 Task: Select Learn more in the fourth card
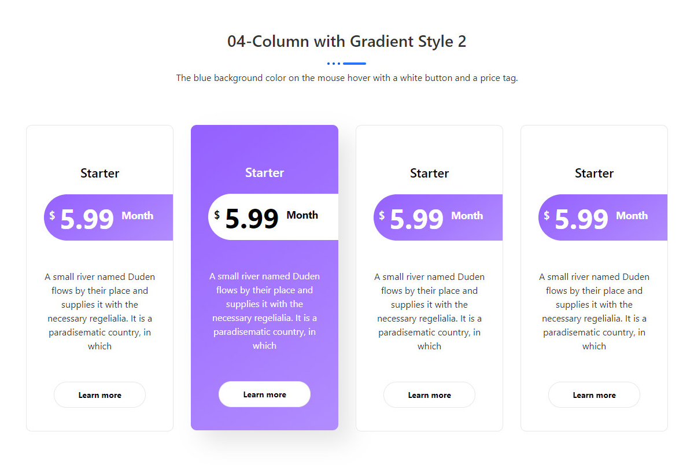[x=594, y=395]
